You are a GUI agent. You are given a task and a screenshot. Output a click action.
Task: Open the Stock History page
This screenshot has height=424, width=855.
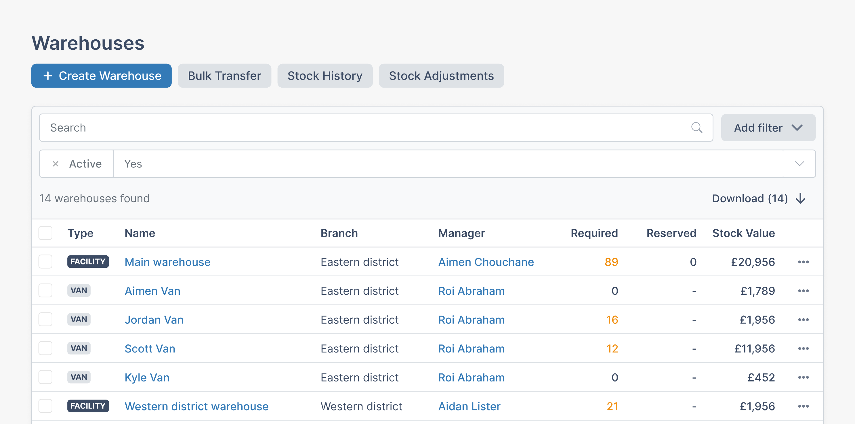pyautogui.click(x=325, y=76)
